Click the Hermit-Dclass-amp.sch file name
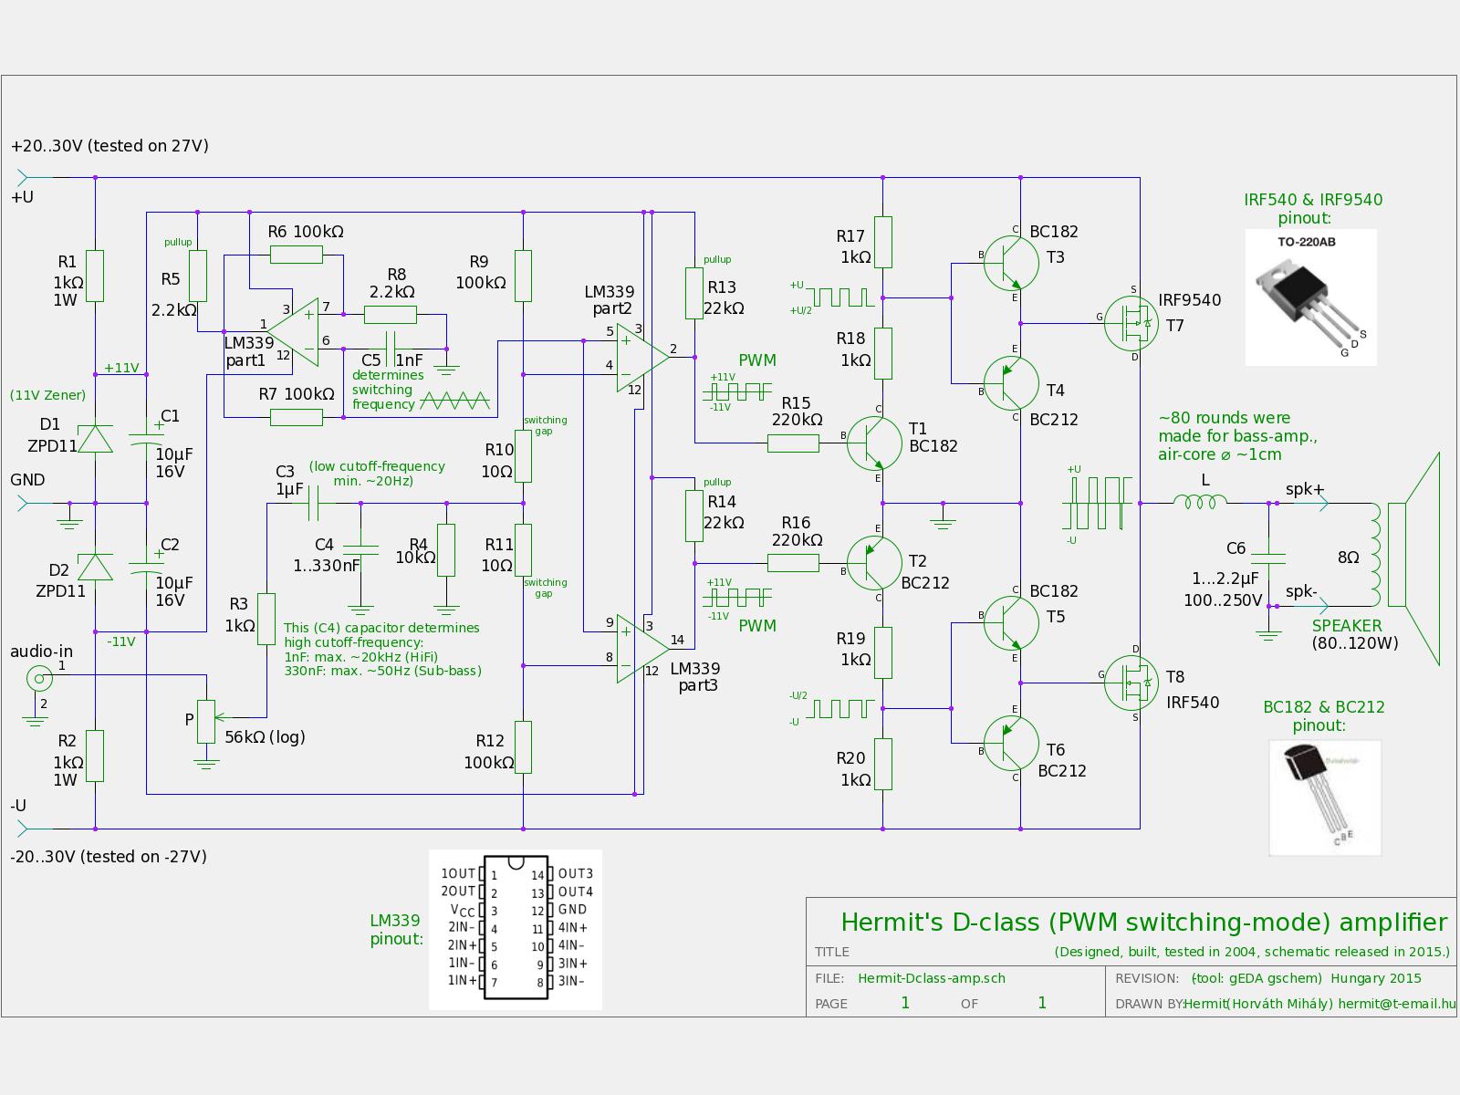Viewport: 1460px width, 1095px height. point(932,977)
